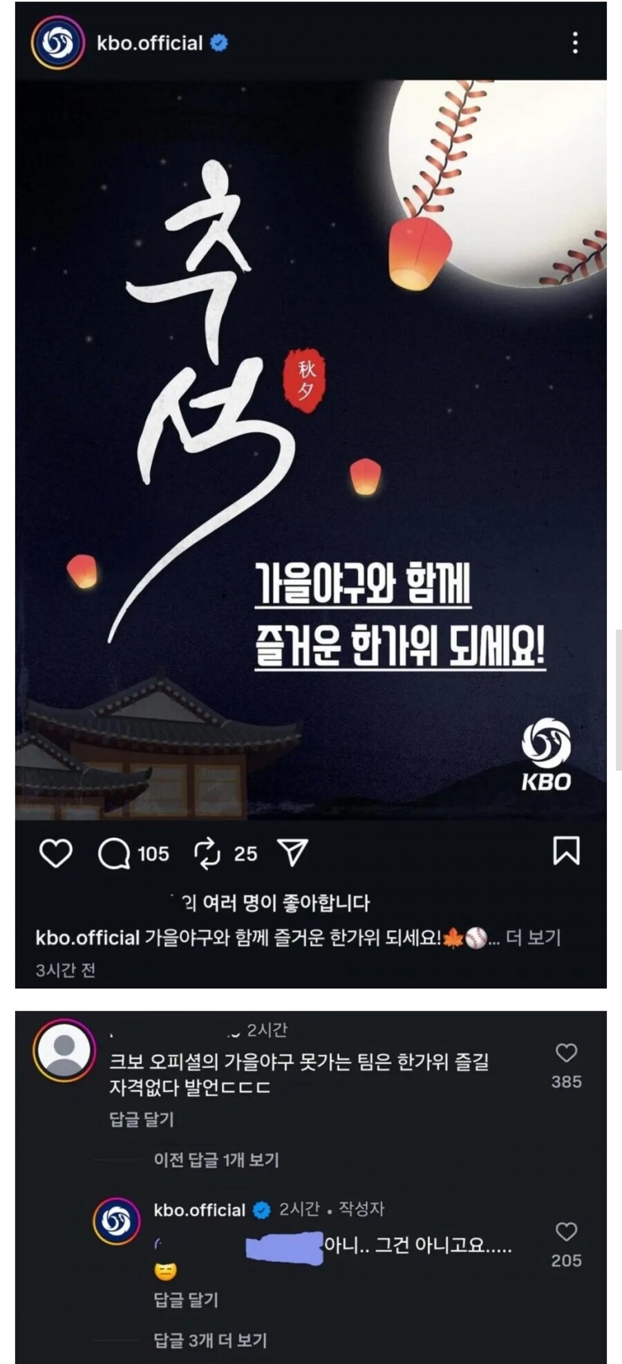Viewport: 622px width, 1364px height.
Task: Like kbo.official reply with 205 likes
Action: 566,1231
